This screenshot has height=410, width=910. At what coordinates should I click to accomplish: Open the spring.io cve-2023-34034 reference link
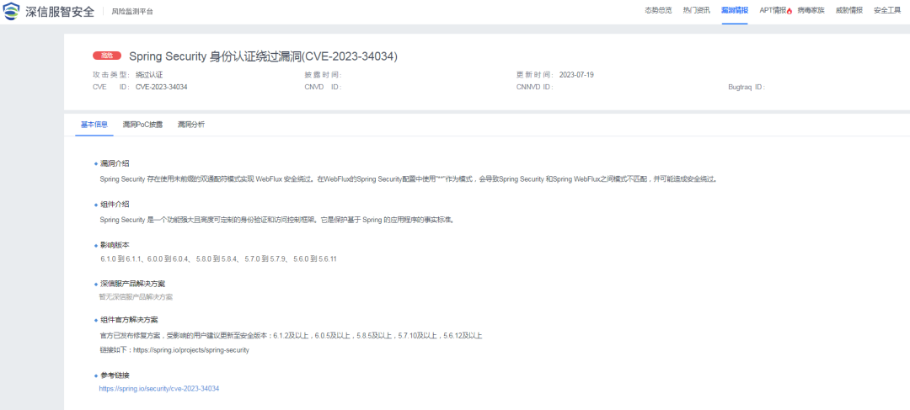point(159,389)
